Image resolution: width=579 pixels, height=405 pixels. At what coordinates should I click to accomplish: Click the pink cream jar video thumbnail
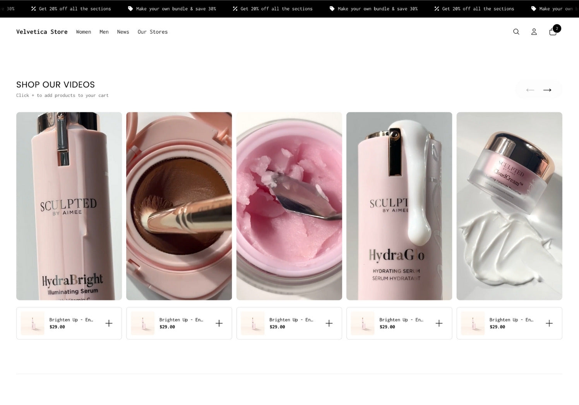289,206
